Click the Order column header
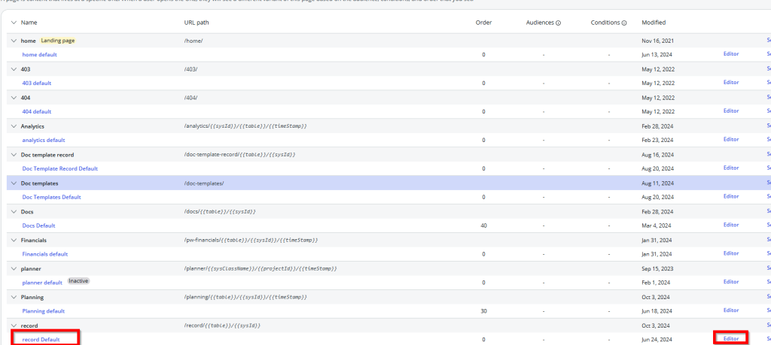The height and width of the screenshot is (345, 771). [483, 23]
